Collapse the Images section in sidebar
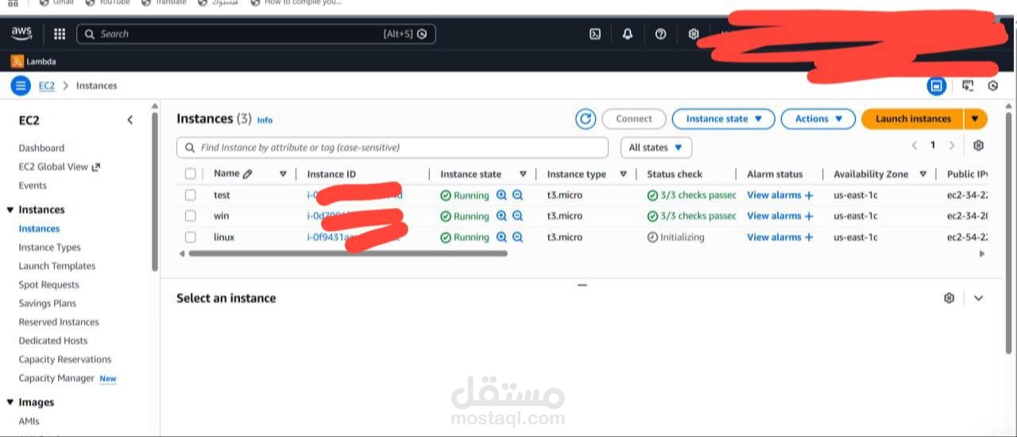The image size is (1017, 437). (x=10, y=403)
